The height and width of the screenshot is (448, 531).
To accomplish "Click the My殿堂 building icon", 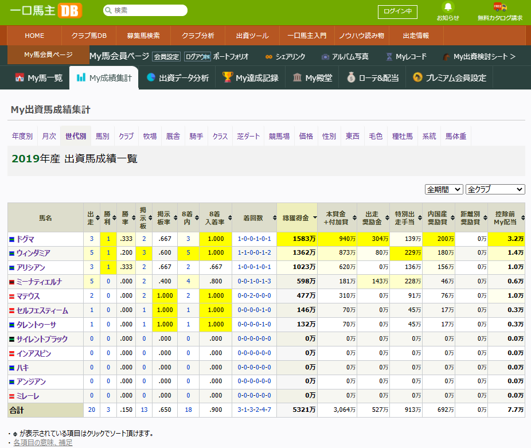I will [x=297, y=77].
